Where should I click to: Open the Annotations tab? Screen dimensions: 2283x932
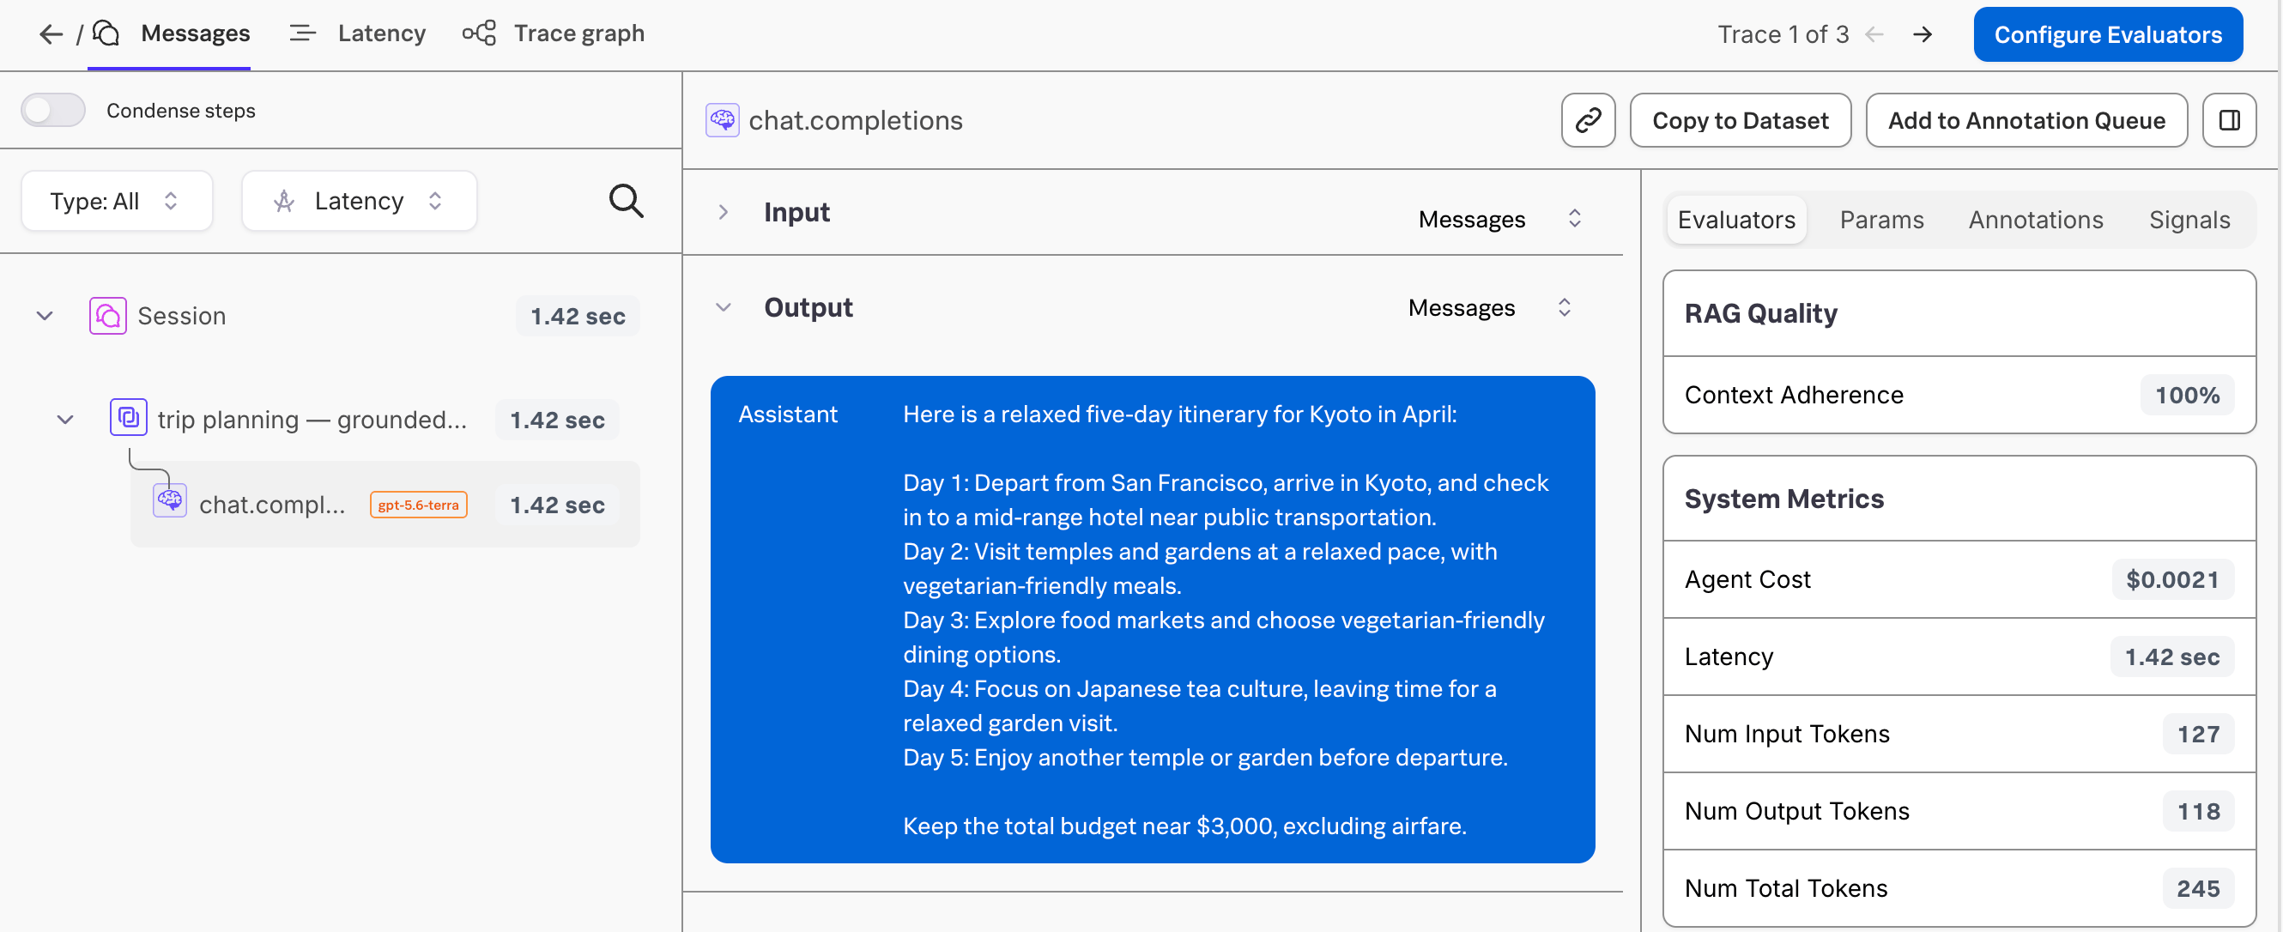pyautogui.click(x=2035, y=220)
